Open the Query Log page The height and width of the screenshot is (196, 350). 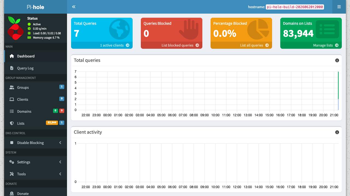(36, 68)
